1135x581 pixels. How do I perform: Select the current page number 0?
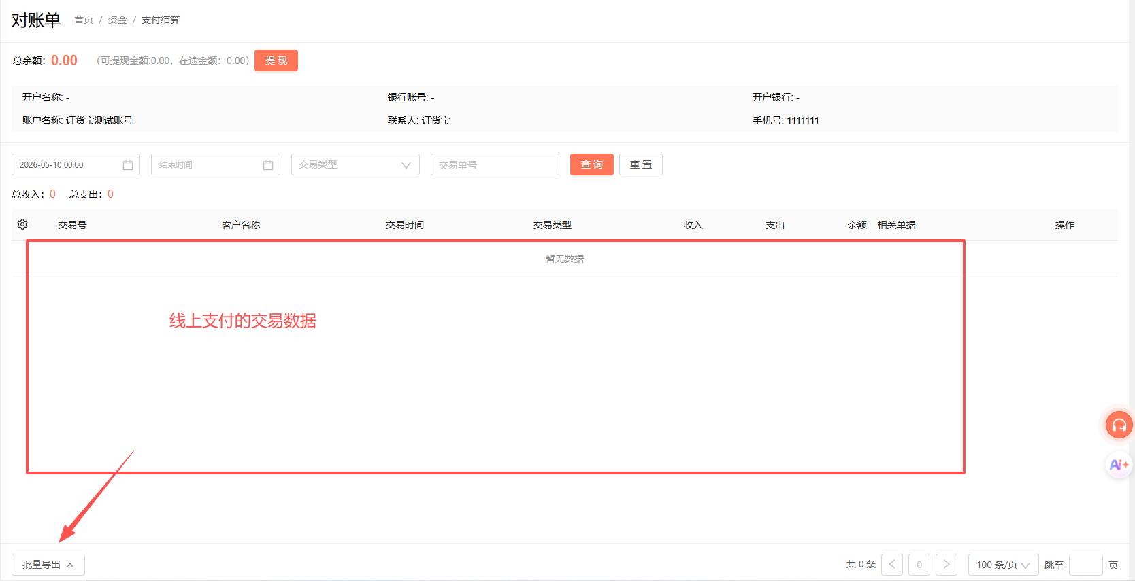pos(919,565)
